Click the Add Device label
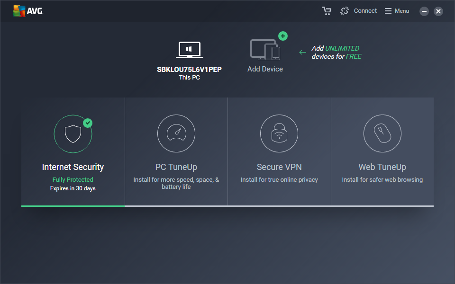Viewport: 455px width, 284px height. [x=265, y=69]
